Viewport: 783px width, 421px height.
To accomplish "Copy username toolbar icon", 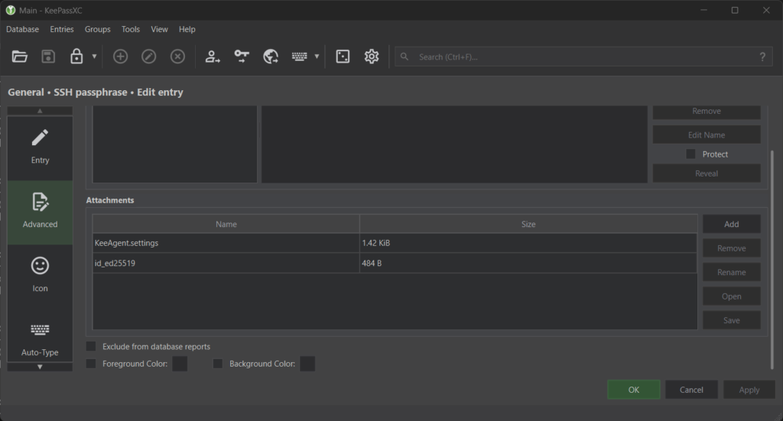I will [x=213, y=57].
